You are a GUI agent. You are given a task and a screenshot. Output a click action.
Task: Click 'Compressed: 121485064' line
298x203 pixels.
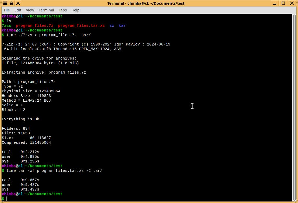[27, 143]
